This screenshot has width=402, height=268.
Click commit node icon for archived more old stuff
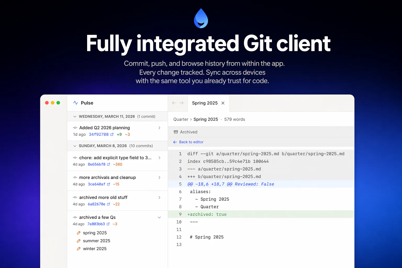pyautogui.click(x=75, y=197)
